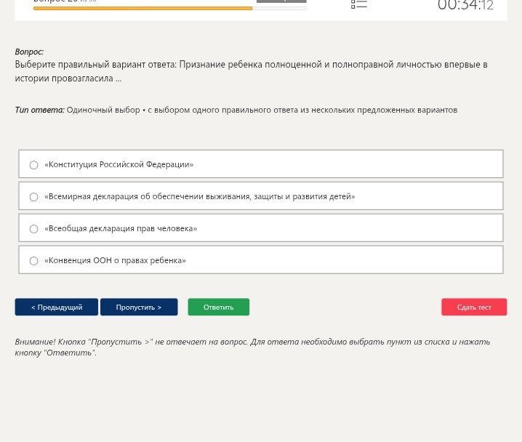Click the red «Сдать тест» button
The width and height of the screenshot is (522, 442).
pyautogui.click(x=474, y=307)
